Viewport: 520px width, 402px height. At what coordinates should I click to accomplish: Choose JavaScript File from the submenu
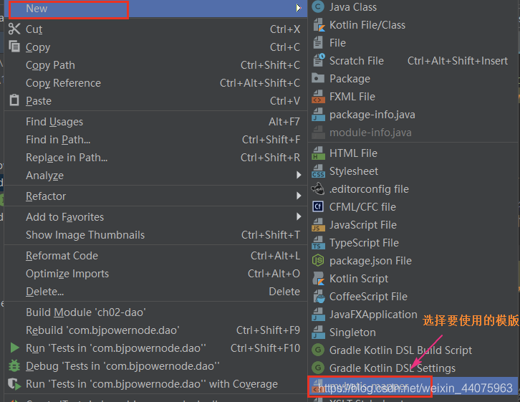(x=413, y=225)
